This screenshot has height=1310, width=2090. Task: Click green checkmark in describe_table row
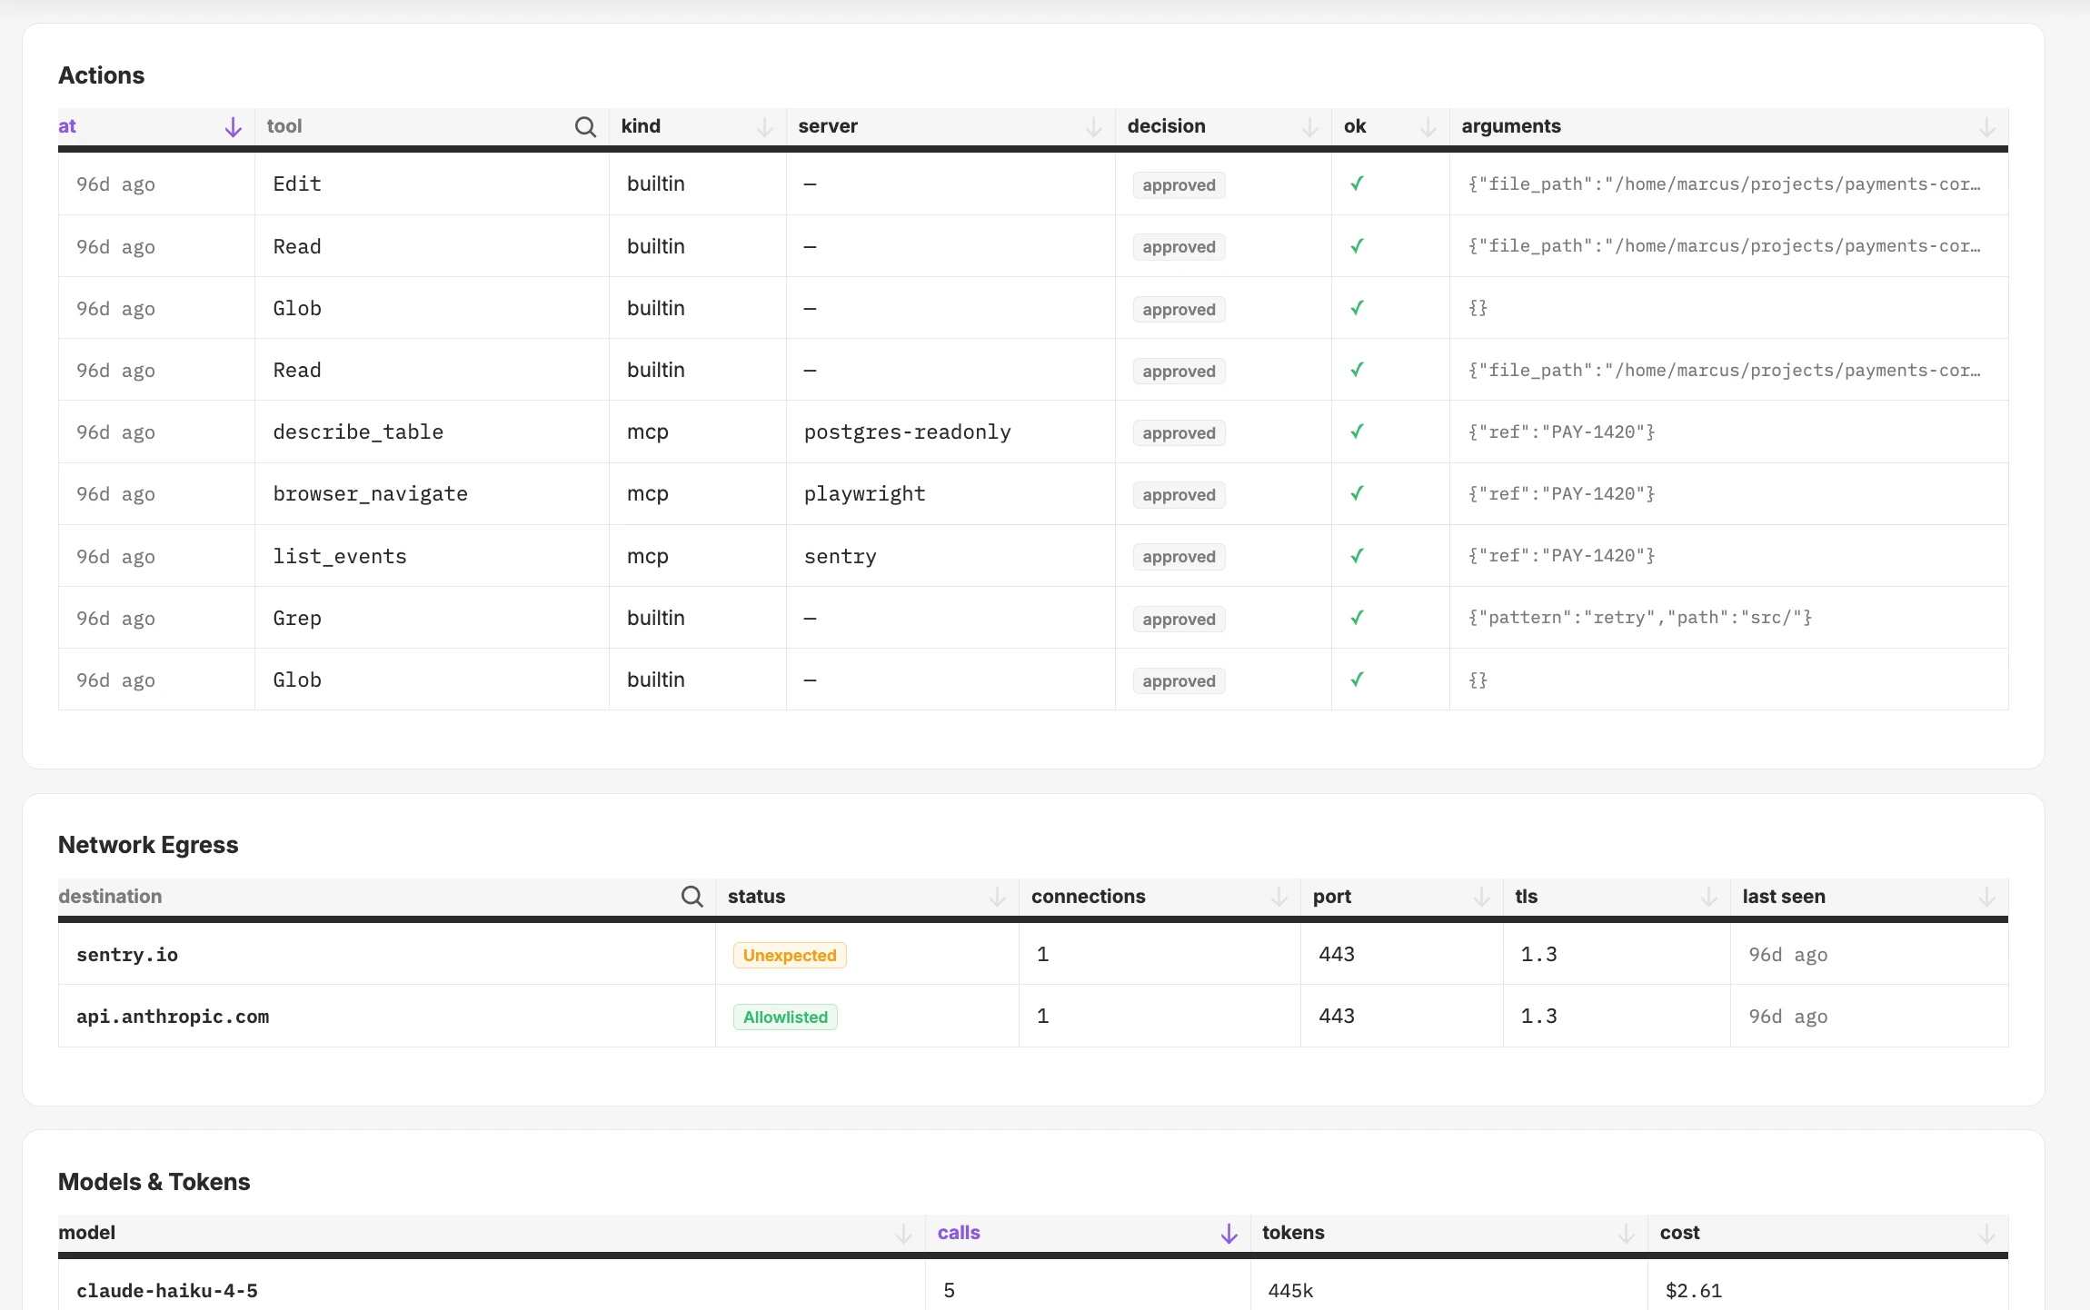pos(1357,432)
